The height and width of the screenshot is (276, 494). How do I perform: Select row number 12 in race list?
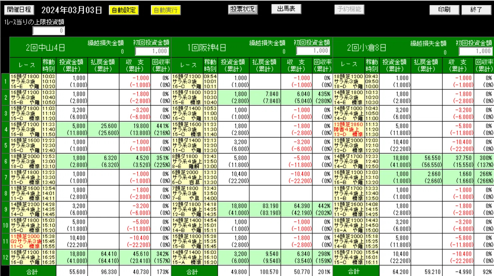(5, 257)
